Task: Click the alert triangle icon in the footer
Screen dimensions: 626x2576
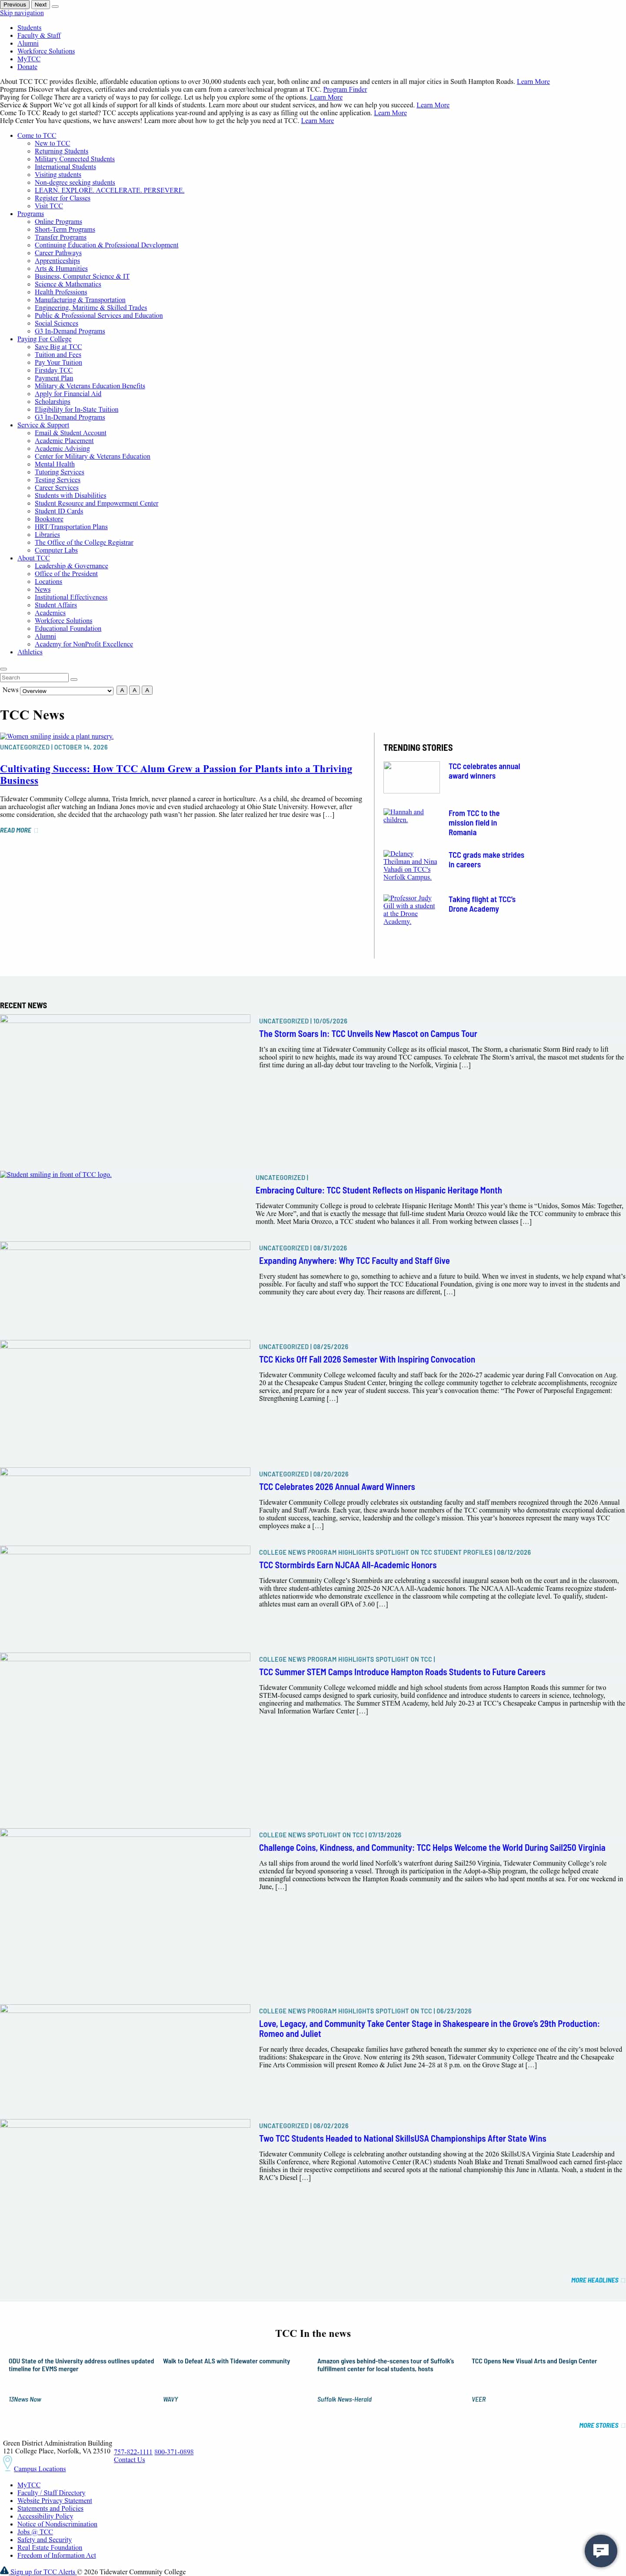Action: (x=4, y=2570)
